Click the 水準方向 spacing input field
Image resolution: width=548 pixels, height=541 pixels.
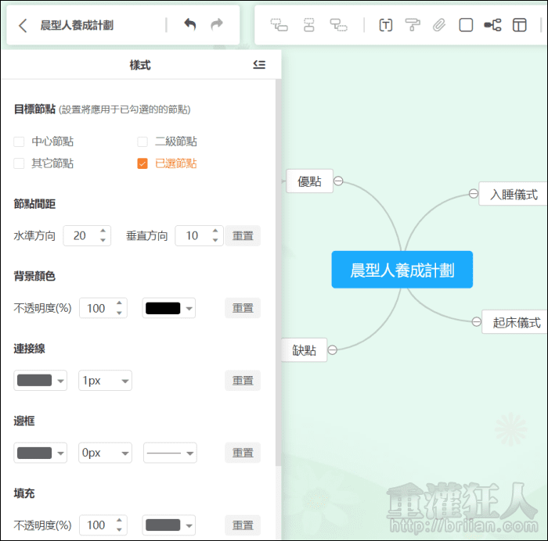(x=80, y=235)
